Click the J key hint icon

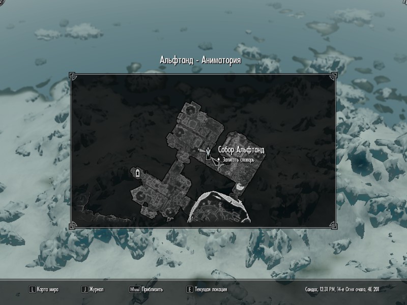point(84,289)
